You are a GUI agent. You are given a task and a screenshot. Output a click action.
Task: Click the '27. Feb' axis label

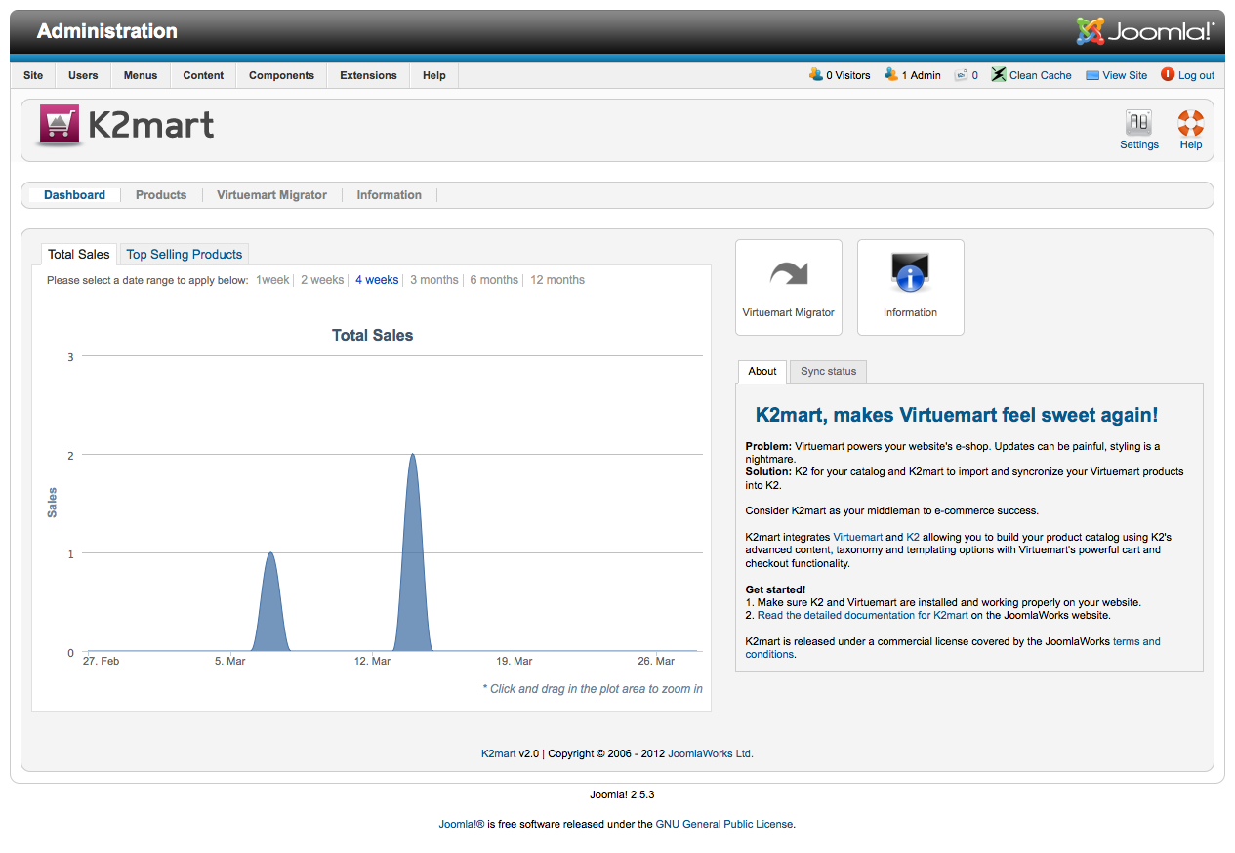tap(101, 661)
